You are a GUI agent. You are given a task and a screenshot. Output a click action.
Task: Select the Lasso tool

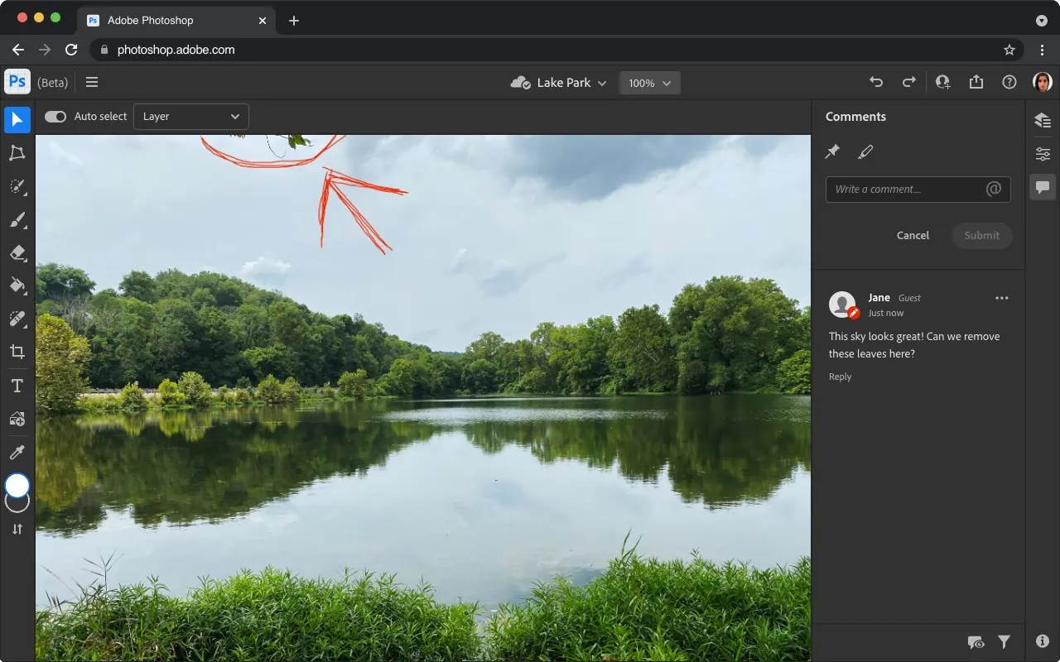tap(17, 153)
